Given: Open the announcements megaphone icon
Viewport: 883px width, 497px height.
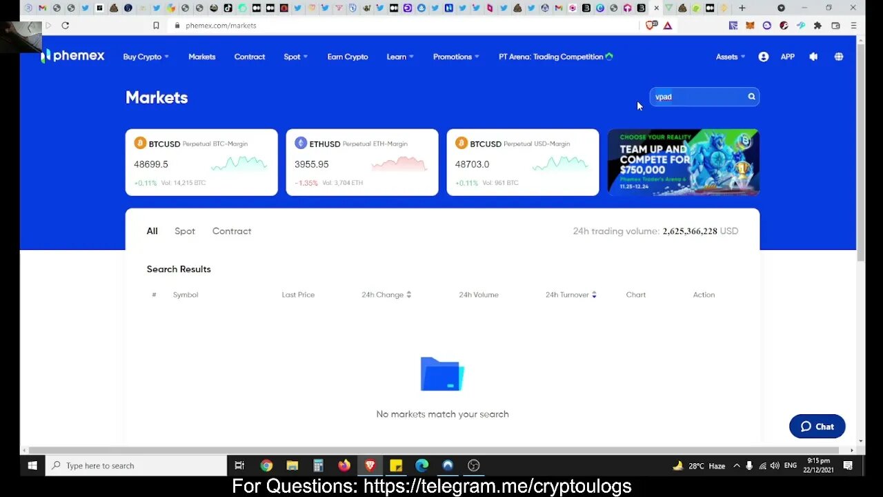Looking at the screenshot, I should coord(813,57).
